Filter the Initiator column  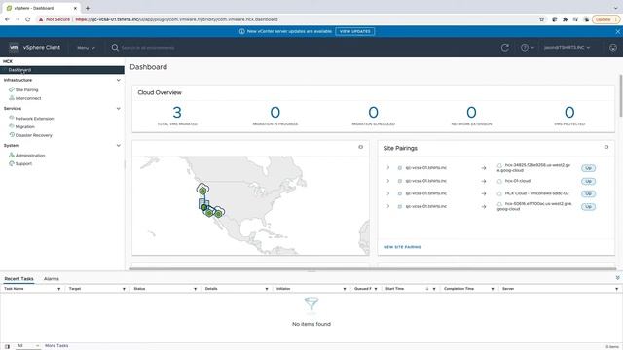344,289
